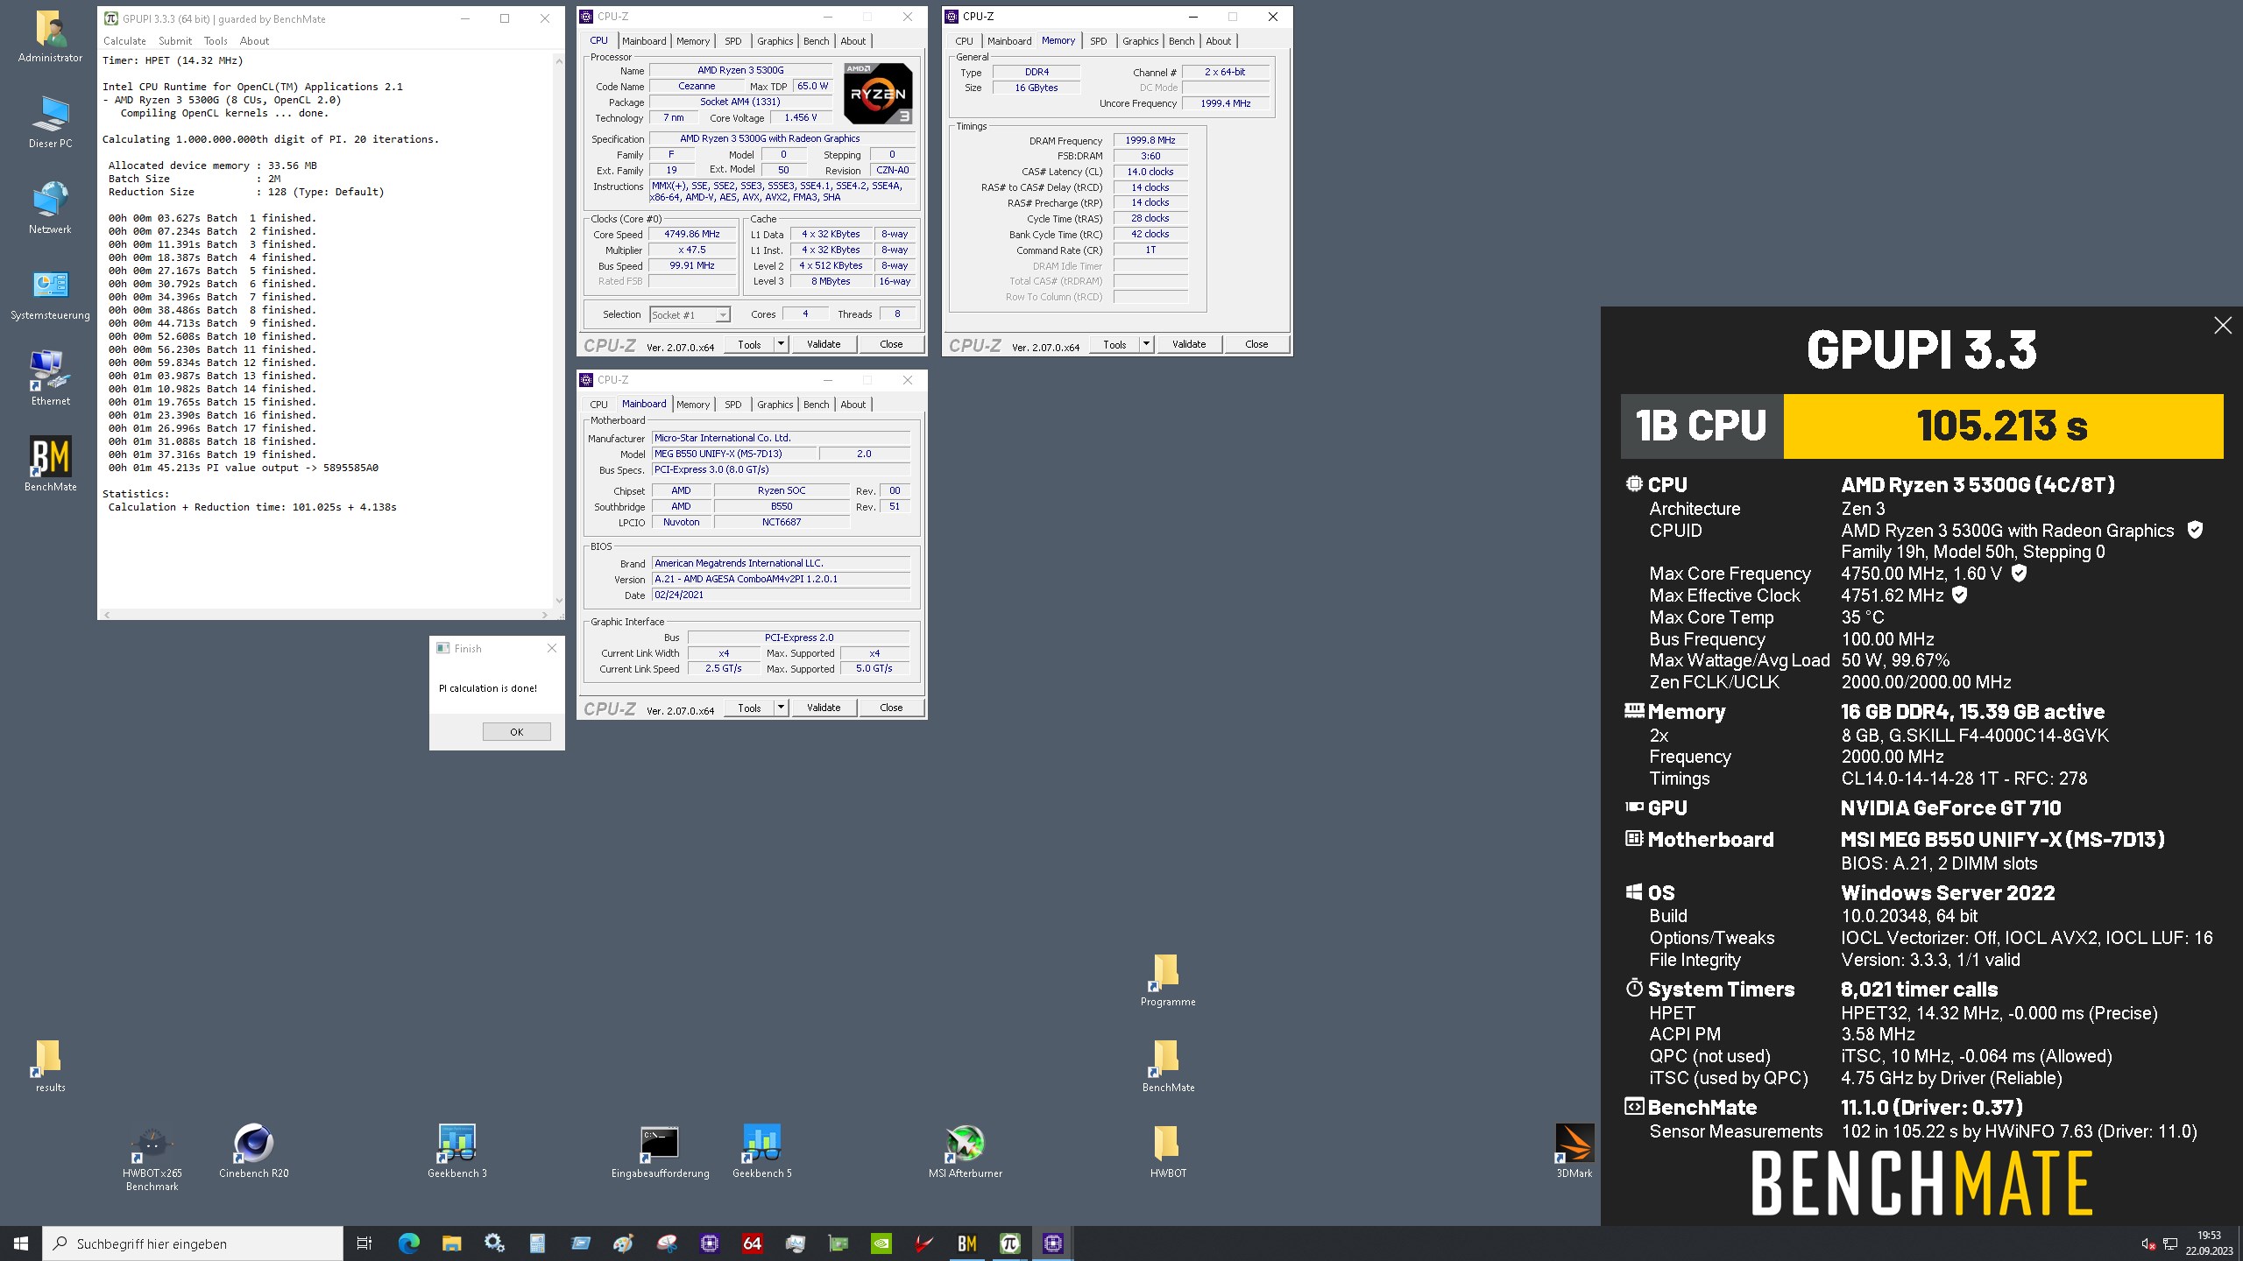This screenshot has width=2243, height=1261.
Task: Click the network tray icon
Action: 2170,1243
